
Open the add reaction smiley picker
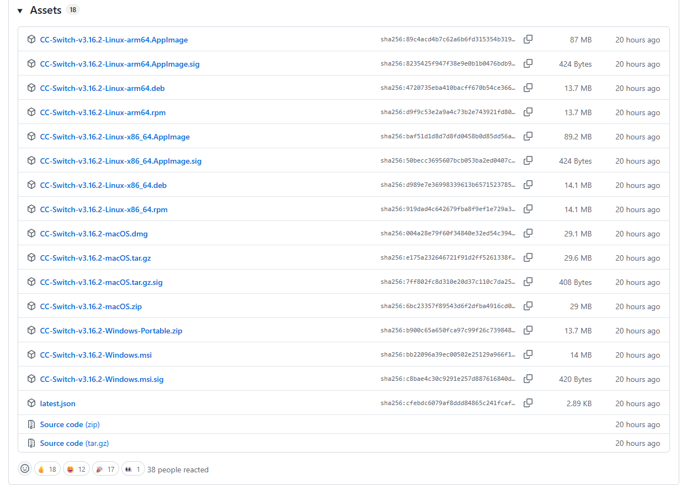point(25,468)
